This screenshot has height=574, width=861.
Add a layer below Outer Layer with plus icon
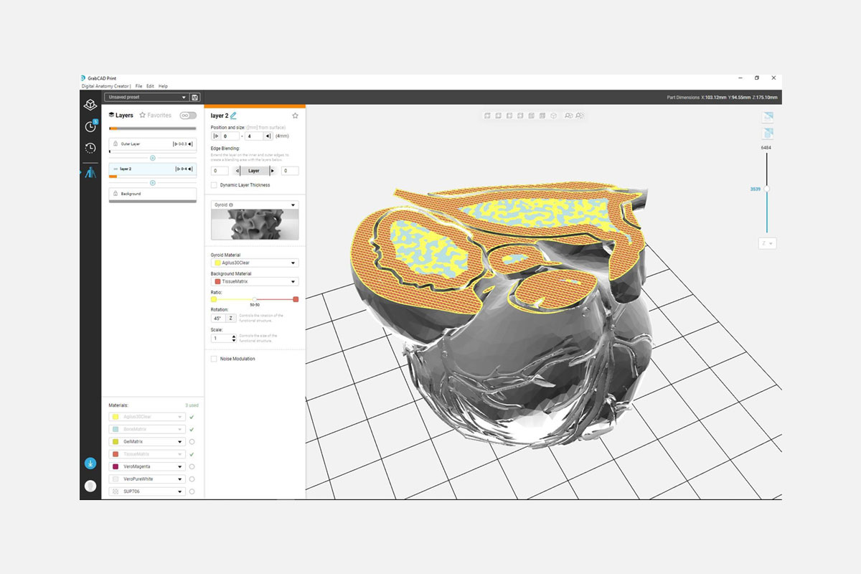[152, 158]
